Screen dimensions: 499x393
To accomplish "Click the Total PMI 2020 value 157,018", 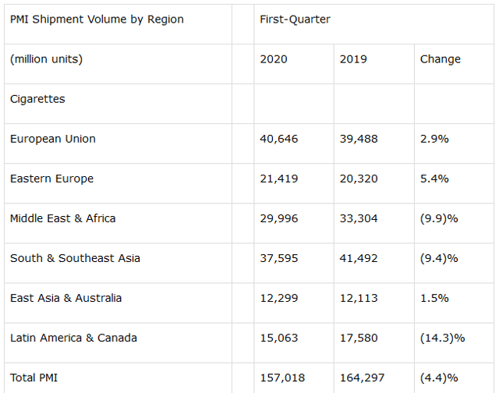I will tap(282, 377).
